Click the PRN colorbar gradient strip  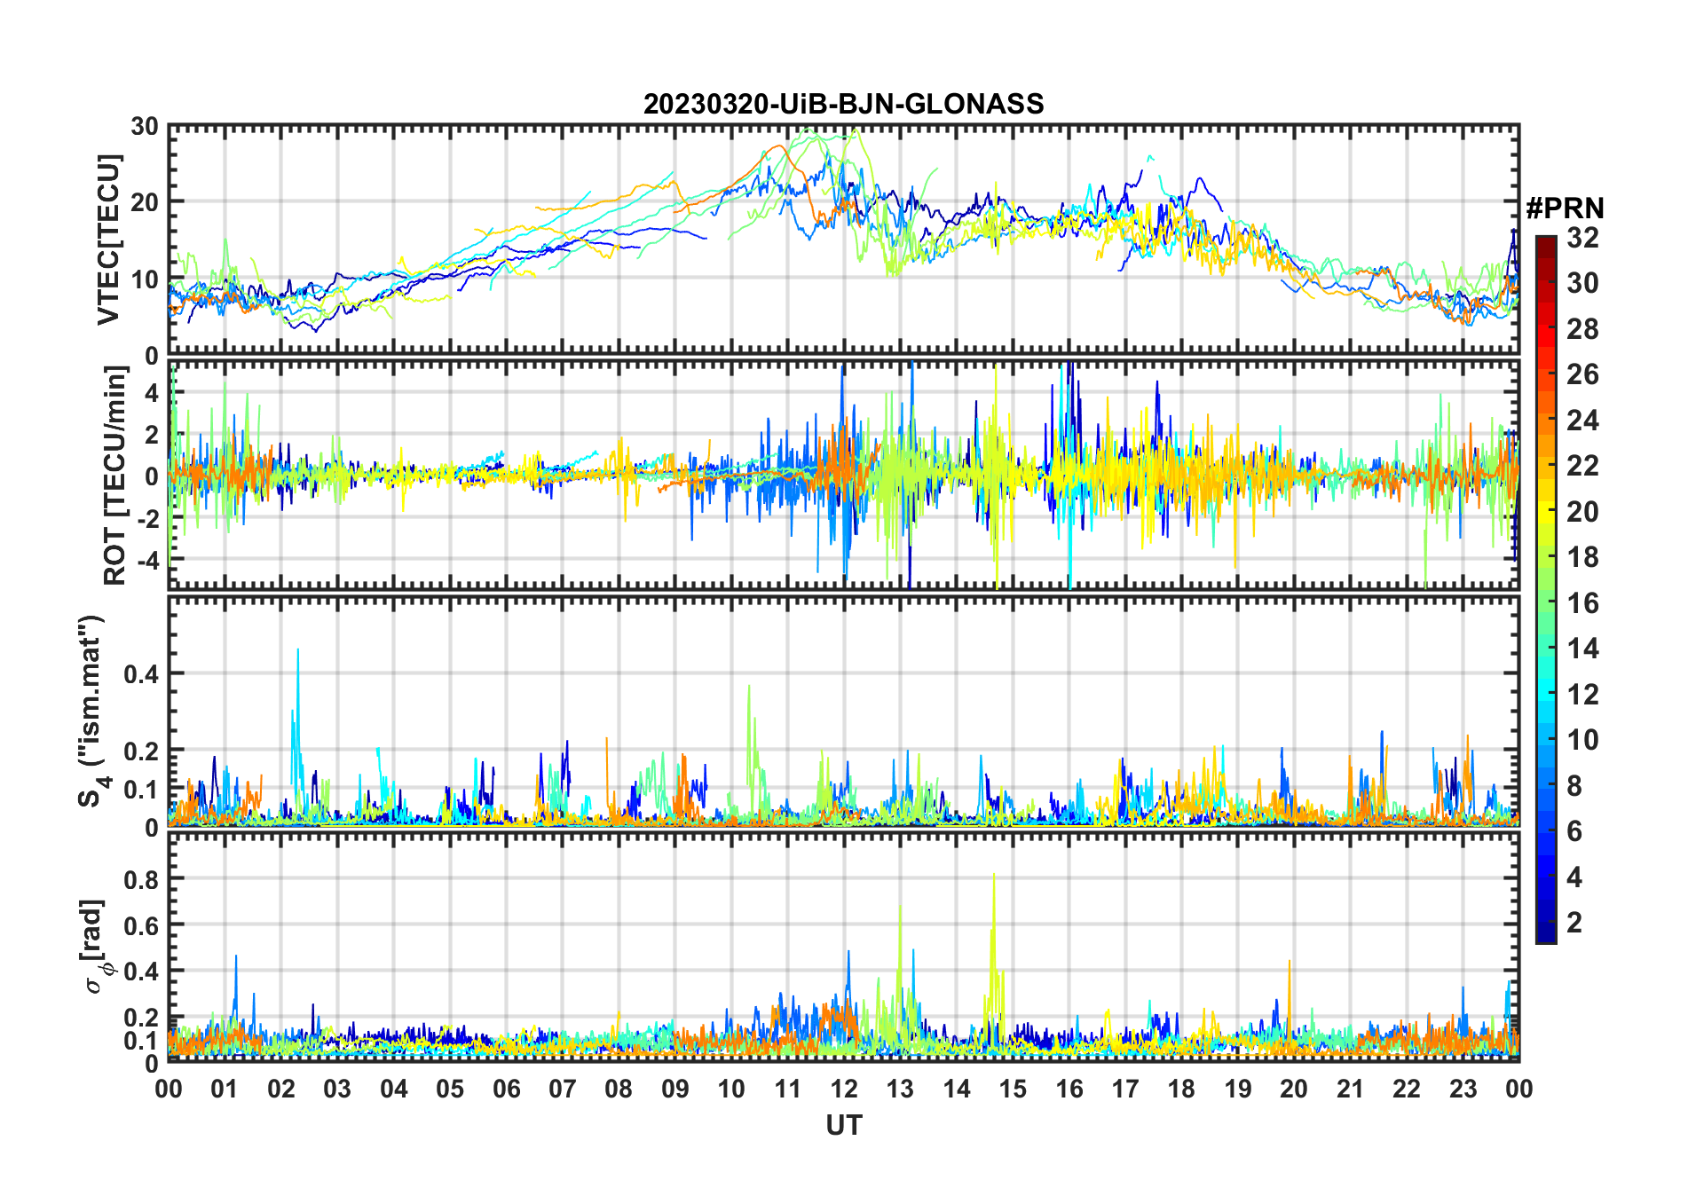[1546, 589]
